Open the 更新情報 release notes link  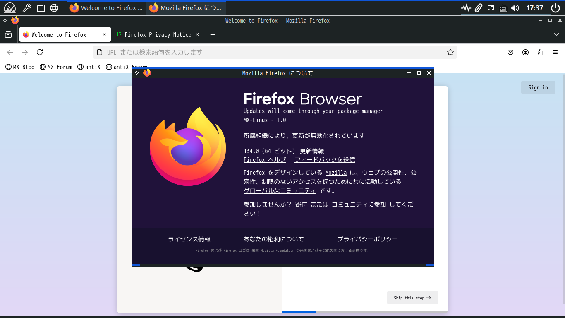point(312,151)
